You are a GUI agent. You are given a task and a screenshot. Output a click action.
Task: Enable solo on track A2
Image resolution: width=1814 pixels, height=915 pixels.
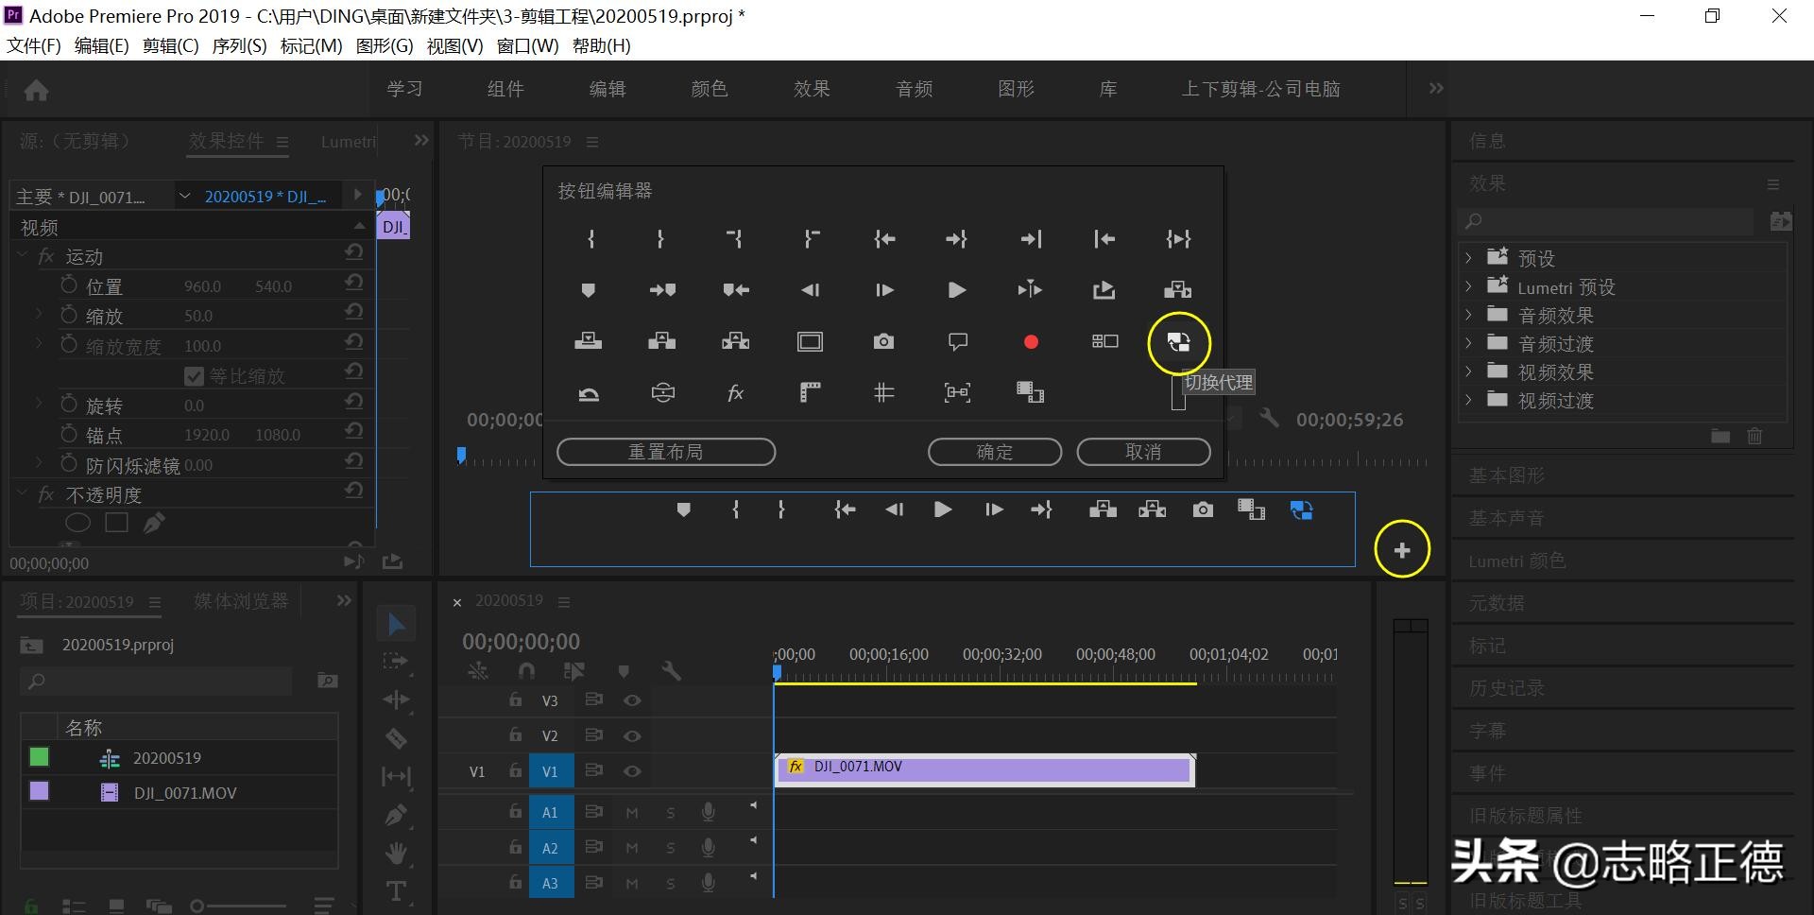pos(670,847)
